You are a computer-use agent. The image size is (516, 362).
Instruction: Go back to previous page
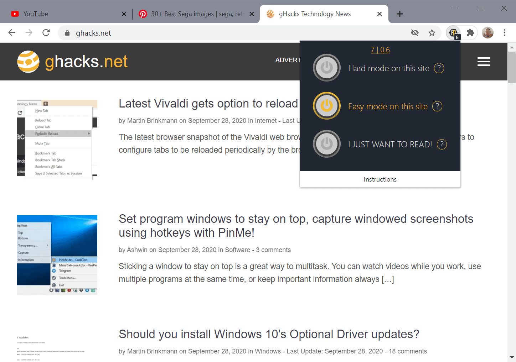click(x=12, y=33)
